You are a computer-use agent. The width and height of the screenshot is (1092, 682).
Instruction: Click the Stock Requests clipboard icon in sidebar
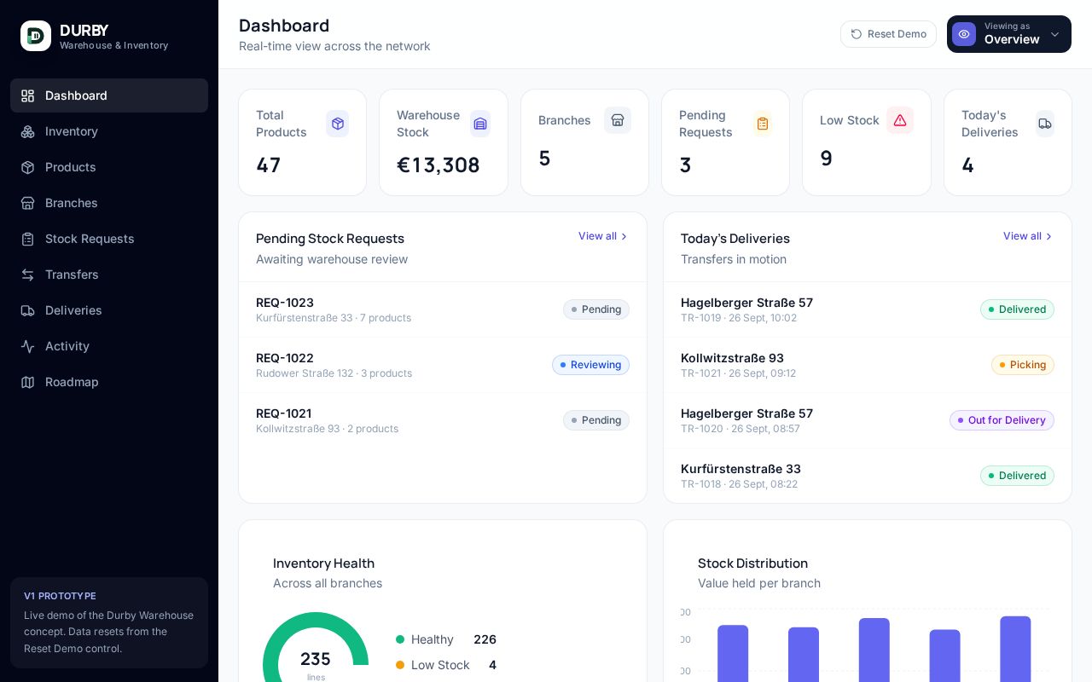(28, 239)
